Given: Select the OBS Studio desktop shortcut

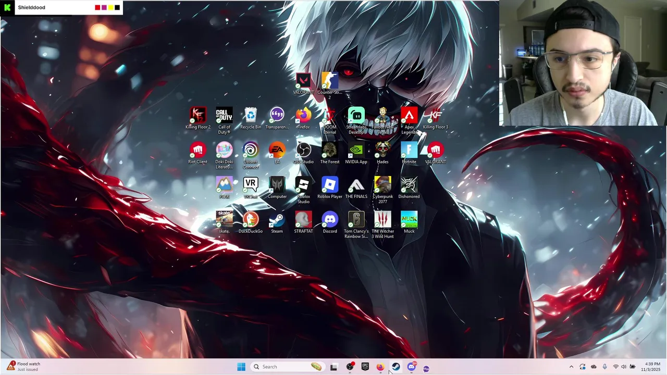Looking at the screenshot, I should (x=303, y=154).
